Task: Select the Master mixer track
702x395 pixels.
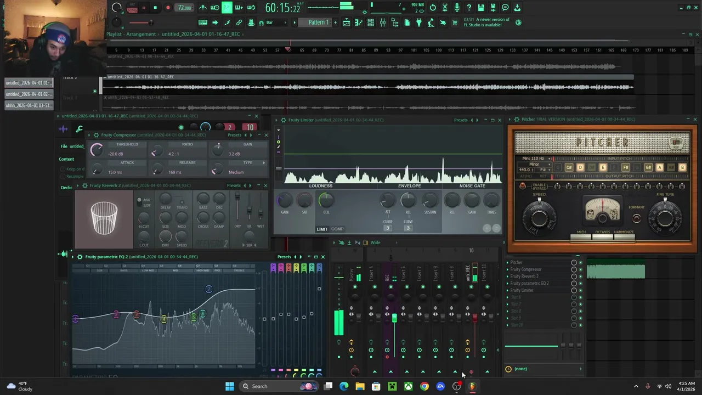Action: [352, 274]
